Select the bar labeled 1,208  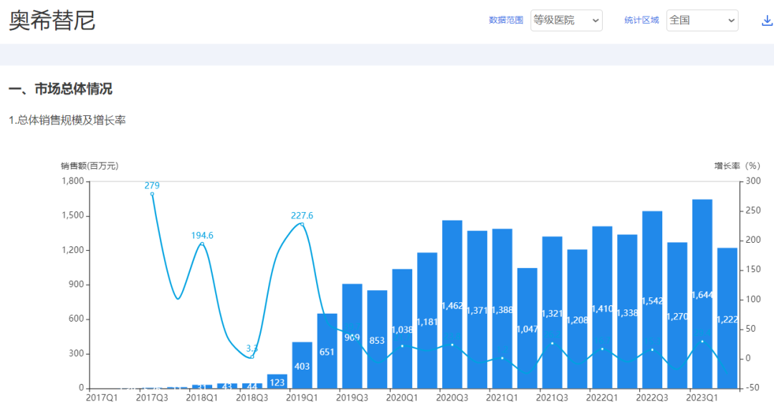pos(577,319)
